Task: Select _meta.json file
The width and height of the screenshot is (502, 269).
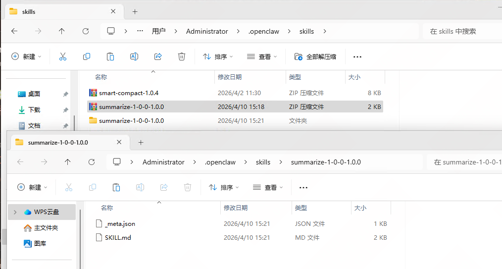Action: pos(241,223)
